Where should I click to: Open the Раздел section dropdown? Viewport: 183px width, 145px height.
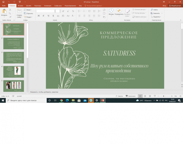[x=28, y=17]
